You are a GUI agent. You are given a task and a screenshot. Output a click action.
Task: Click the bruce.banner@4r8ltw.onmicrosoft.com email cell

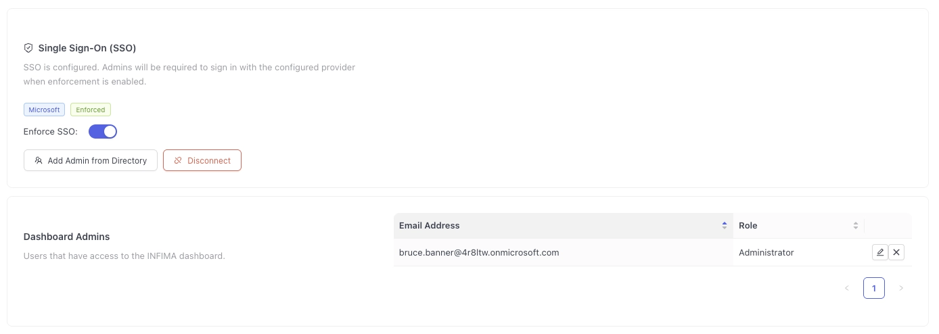point(479,252)
